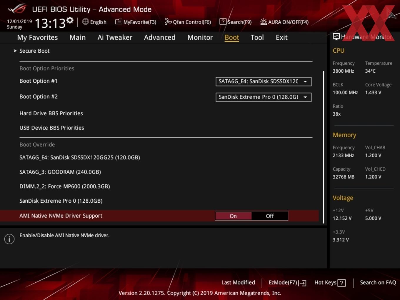
Task: Click the MyFavorite list icon
Action: (x=119, y=22)
